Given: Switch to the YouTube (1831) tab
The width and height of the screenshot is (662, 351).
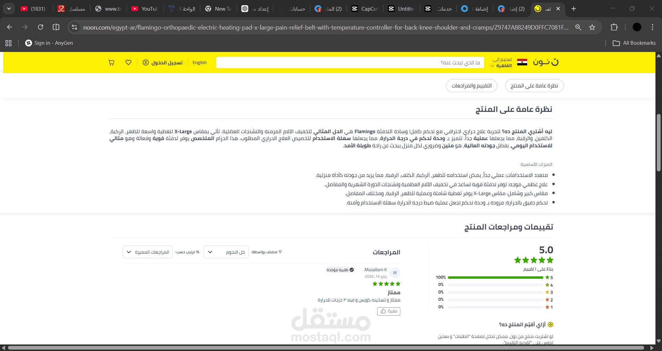Looking at the screenshot, I should (x=33, y=9).
